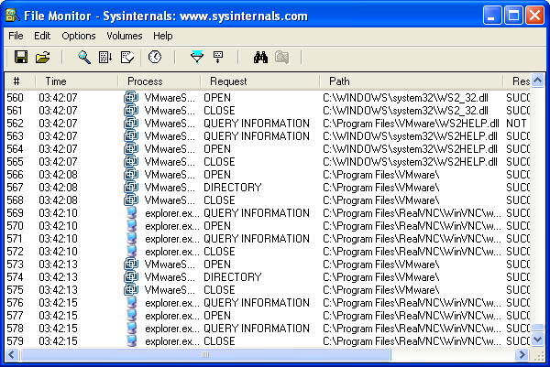Click the vertical scrollbar down arrow
Image resolution: width=550 pixels, height=367 pixels.
point(538,339)
